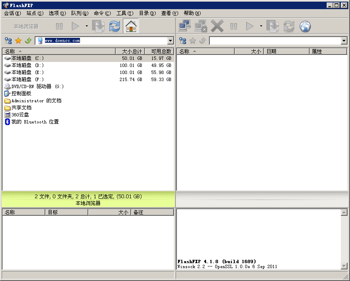Pause the local transfer queue
Image resolution: width=350 pixels, height=281 pixels.
tap(59, 26)
